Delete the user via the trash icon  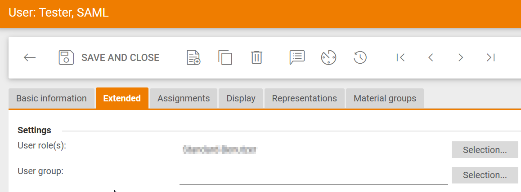(256, 57)
